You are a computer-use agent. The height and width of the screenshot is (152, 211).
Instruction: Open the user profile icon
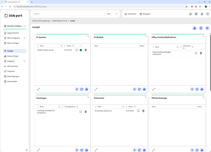click(202, 14)
